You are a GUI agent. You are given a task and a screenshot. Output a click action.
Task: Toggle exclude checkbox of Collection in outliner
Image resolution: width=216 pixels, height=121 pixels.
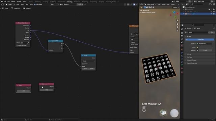coord(209,9)
